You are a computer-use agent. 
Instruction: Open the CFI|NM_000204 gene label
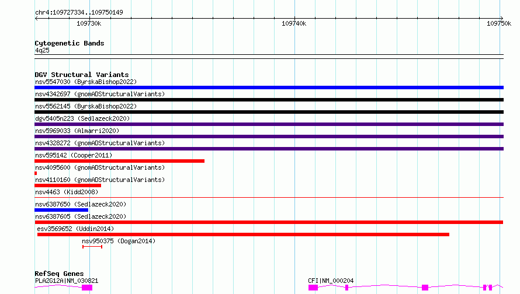pos(331,281)
